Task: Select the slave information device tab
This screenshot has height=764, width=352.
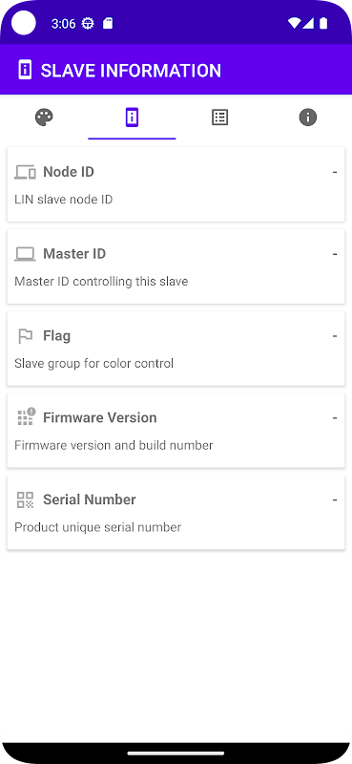Action: point(132,117)
